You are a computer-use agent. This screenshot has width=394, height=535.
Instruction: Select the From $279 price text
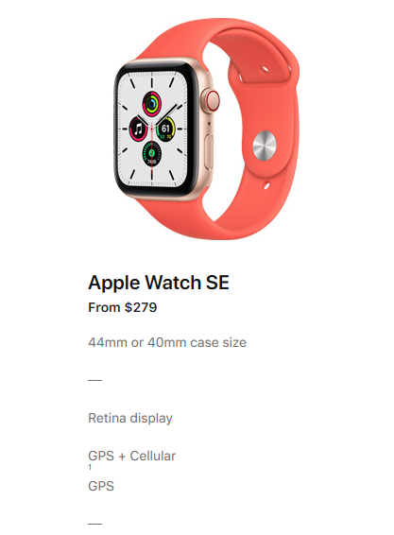(123, 307)
